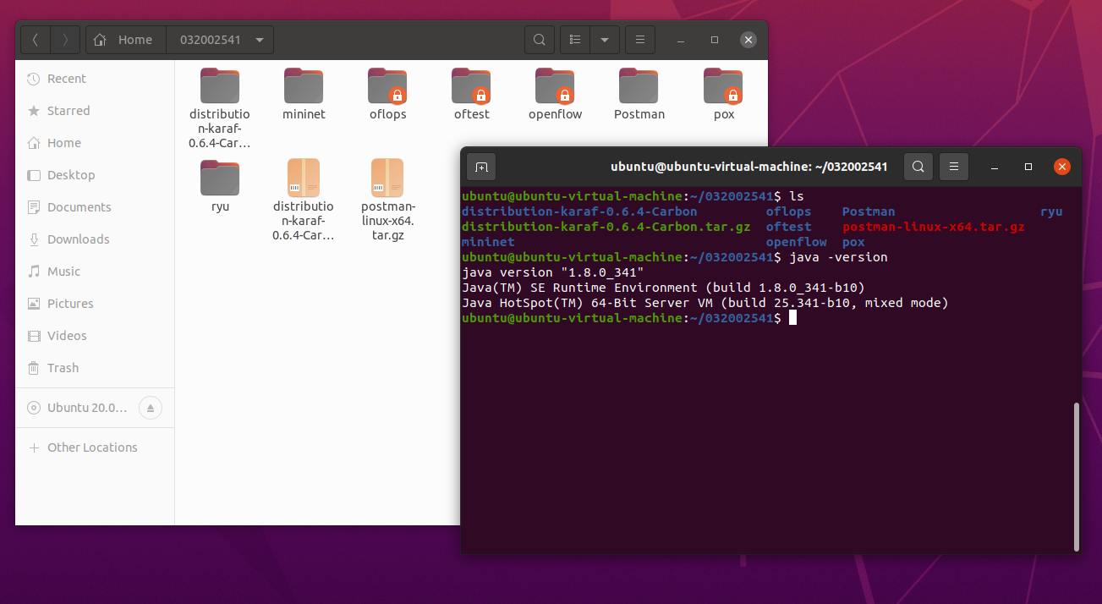
Task: Open Videos in sidebar
Action: [95, 336]
